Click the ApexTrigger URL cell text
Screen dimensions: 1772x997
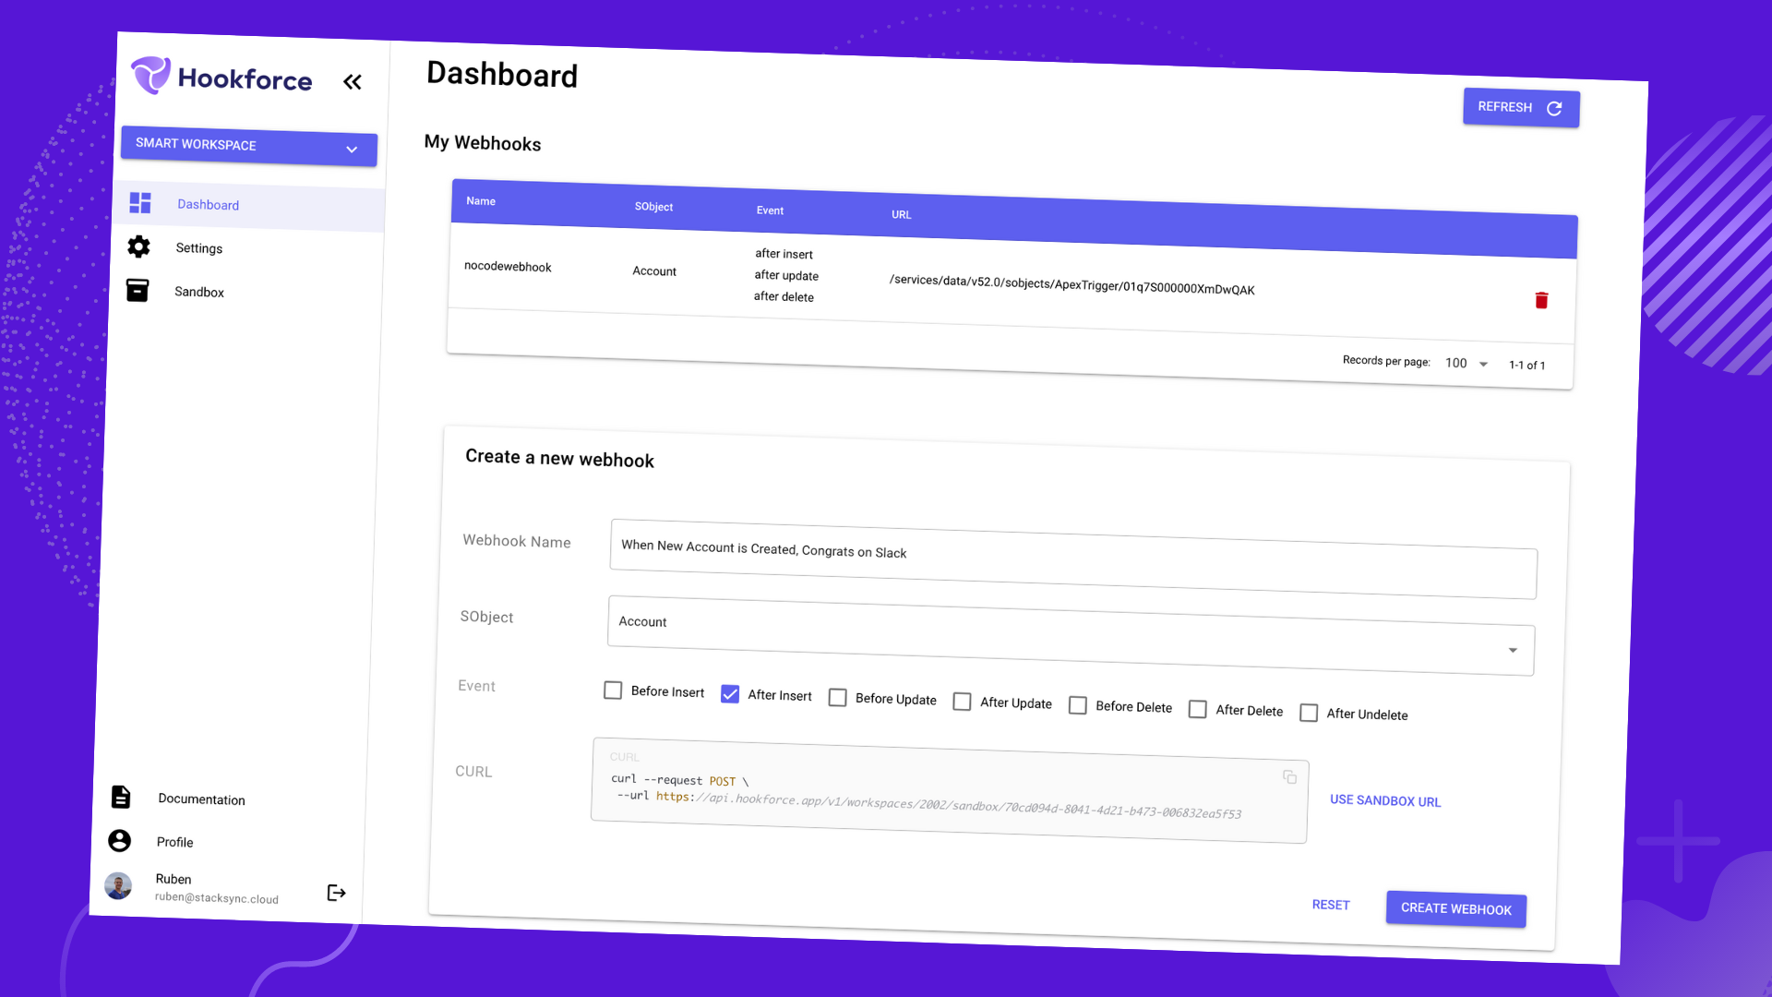coord(1072,284)
